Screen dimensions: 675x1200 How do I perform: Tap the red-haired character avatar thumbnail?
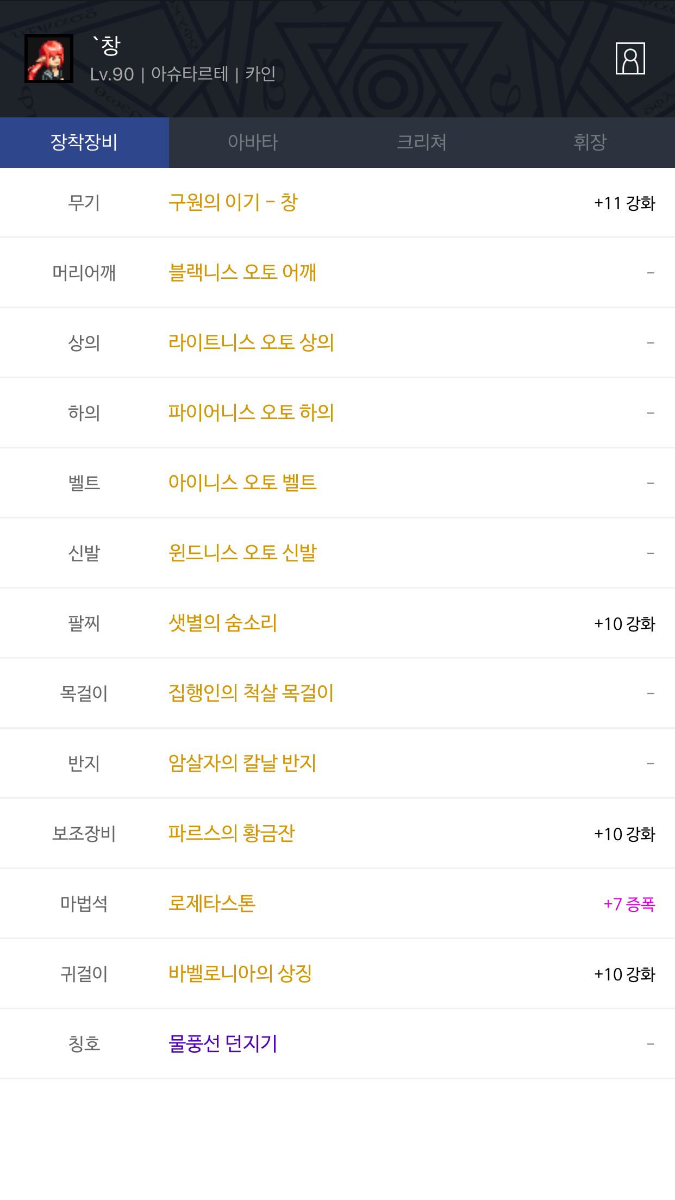(49, 59)
